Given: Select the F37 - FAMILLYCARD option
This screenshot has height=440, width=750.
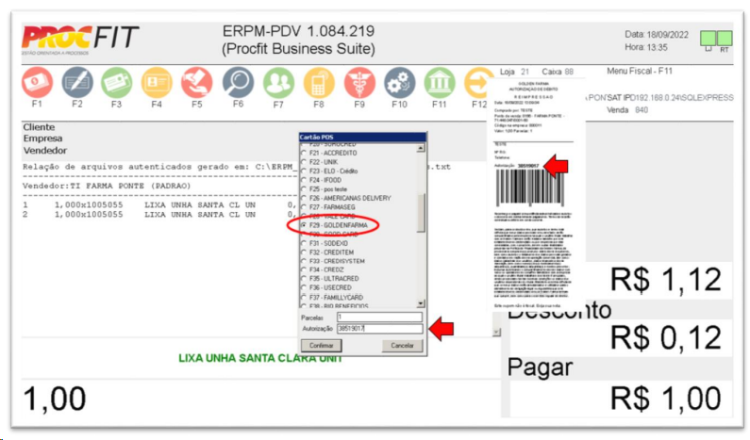Looking at the screenshot, I should point(332,297).
